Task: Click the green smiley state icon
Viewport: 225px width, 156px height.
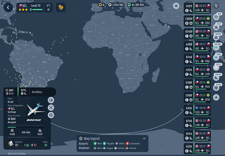Action: 46,145
